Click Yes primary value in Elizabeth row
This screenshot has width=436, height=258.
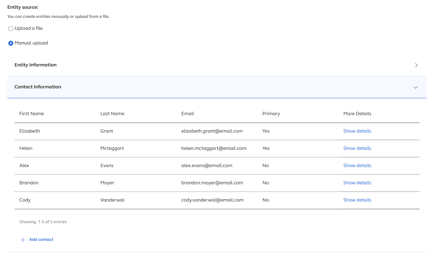(266, 131)
